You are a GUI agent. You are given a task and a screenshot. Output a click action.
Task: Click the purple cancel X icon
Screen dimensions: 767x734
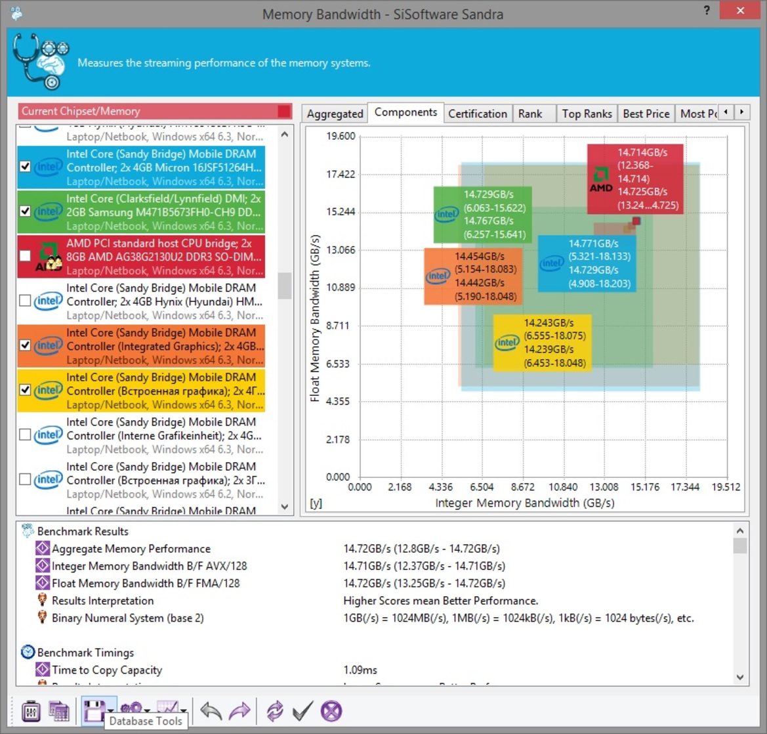click(x=331, y=711)
